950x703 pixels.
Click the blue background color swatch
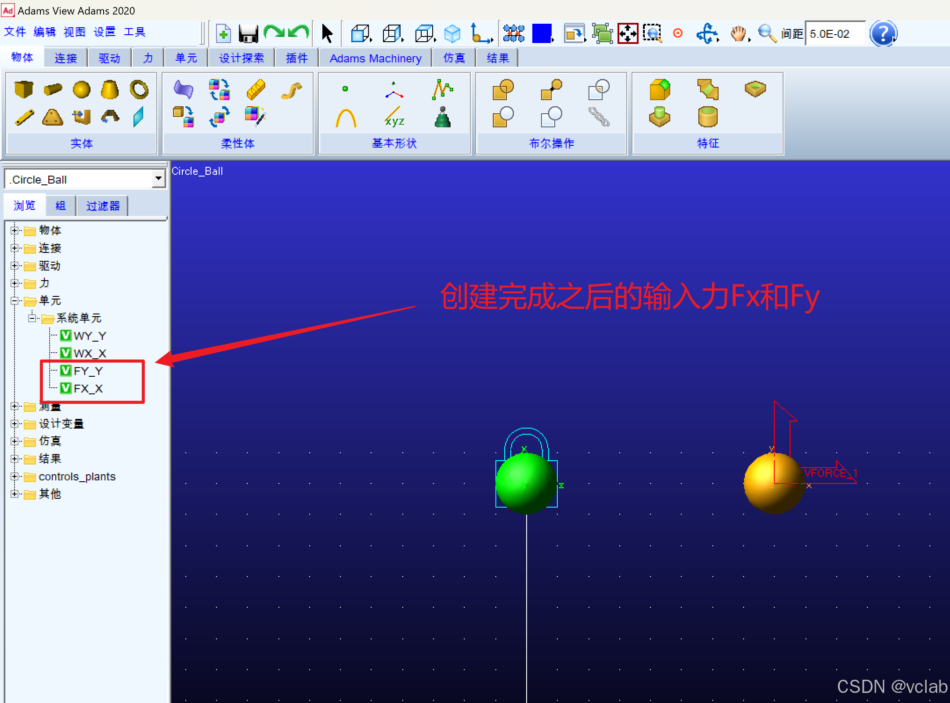click(x=541, y=33)
